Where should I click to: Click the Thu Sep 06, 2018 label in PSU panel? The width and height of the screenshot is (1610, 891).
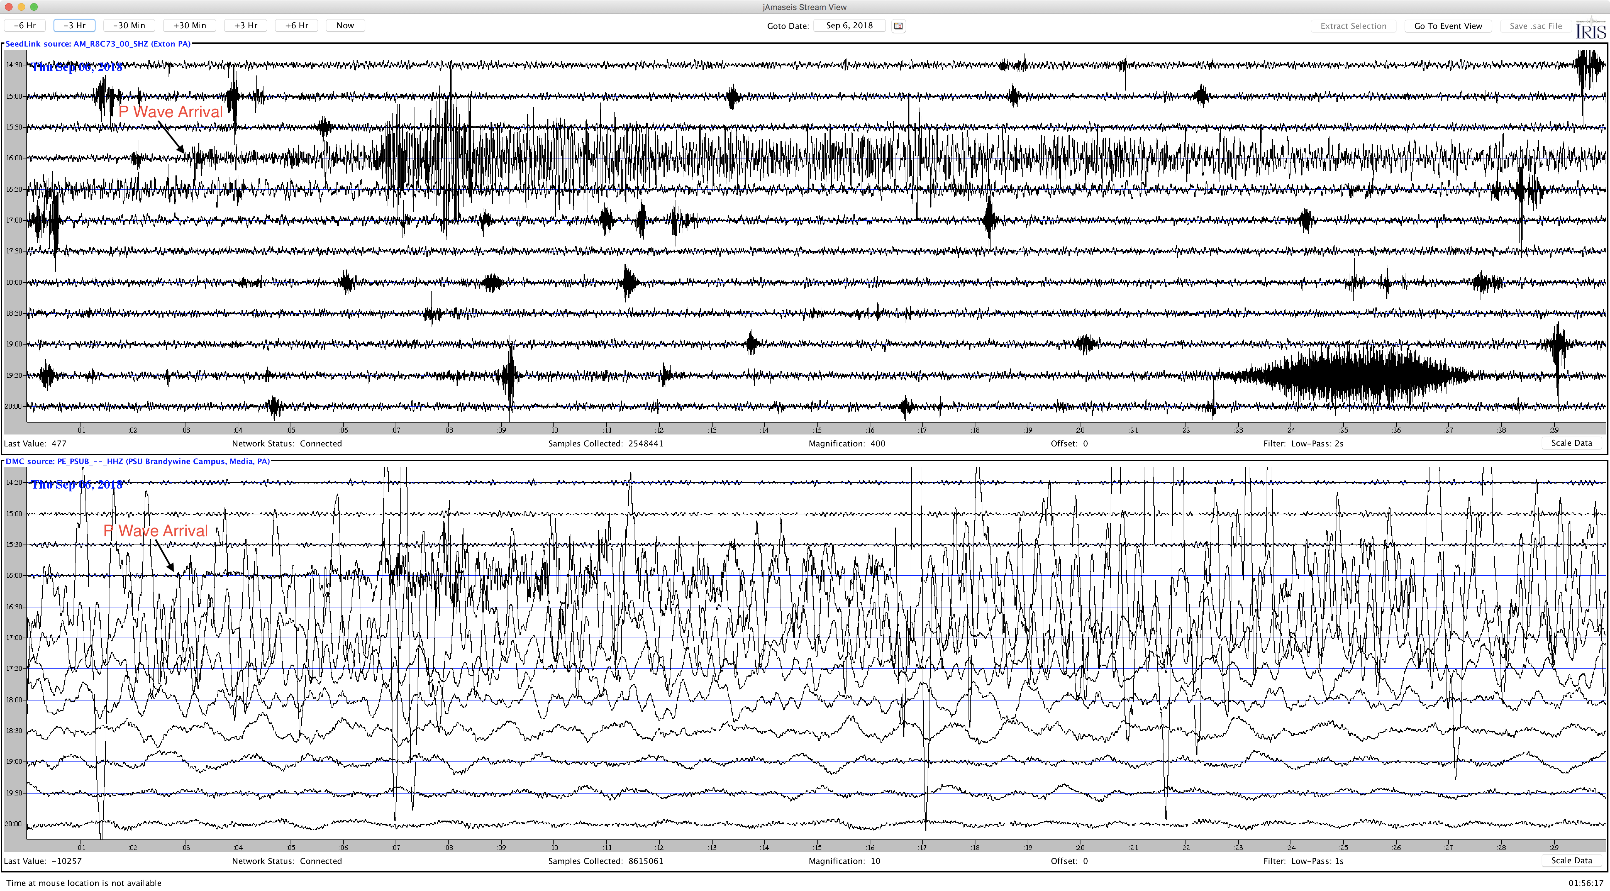tap(77, 484)
